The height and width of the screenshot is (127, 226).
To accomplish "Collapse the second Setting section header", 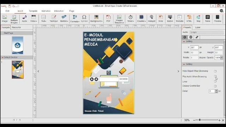I will click(184, 64).
